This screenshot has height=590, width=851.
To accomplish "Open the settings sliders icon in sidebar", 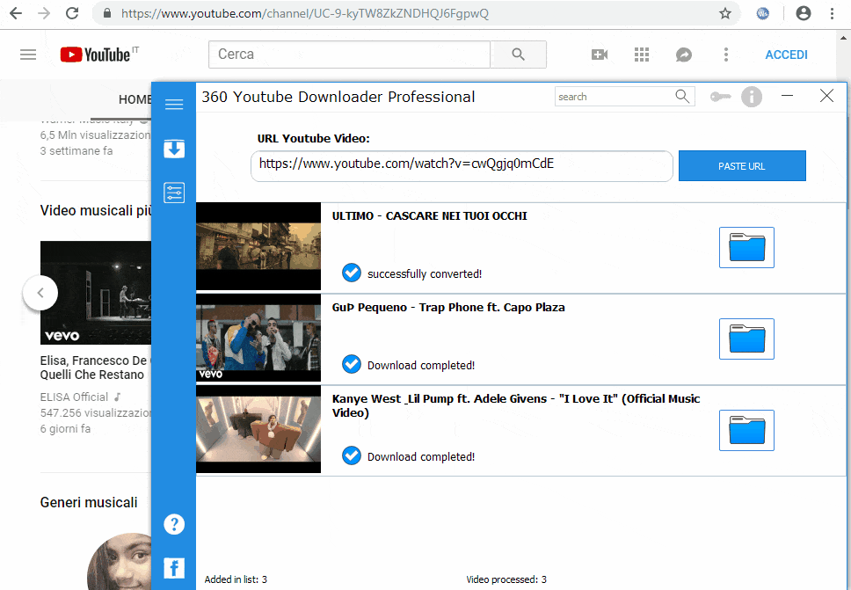I will (x=174, y=193).
